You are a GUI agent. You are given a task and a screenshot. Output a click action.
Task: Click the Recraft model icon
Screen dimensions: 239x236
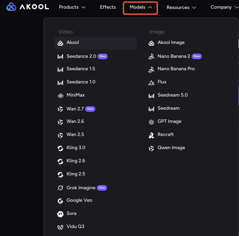pyautogui.click(x=151, y=135)
